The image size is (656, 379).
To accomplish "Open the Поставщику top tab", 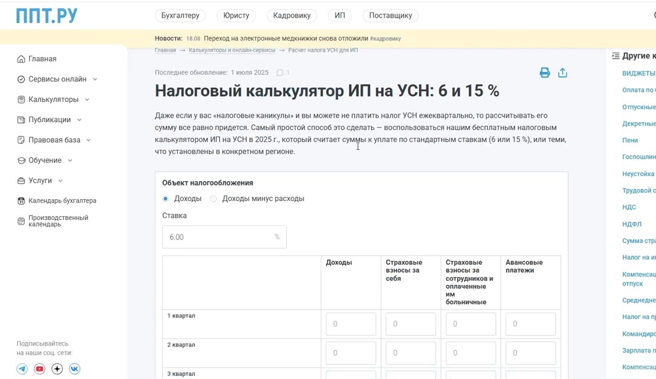I will click(391, 15).
